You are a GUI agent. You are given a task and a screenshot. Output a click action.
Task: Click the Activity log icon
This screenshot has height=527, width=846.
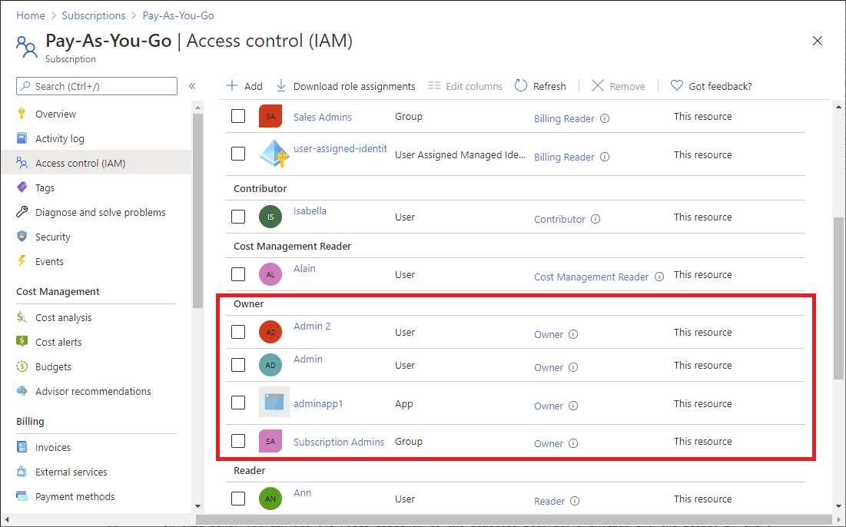click(22, 138)
